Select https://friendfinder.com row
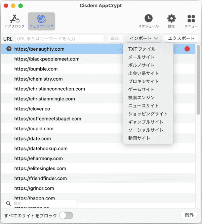 (98, 178)
